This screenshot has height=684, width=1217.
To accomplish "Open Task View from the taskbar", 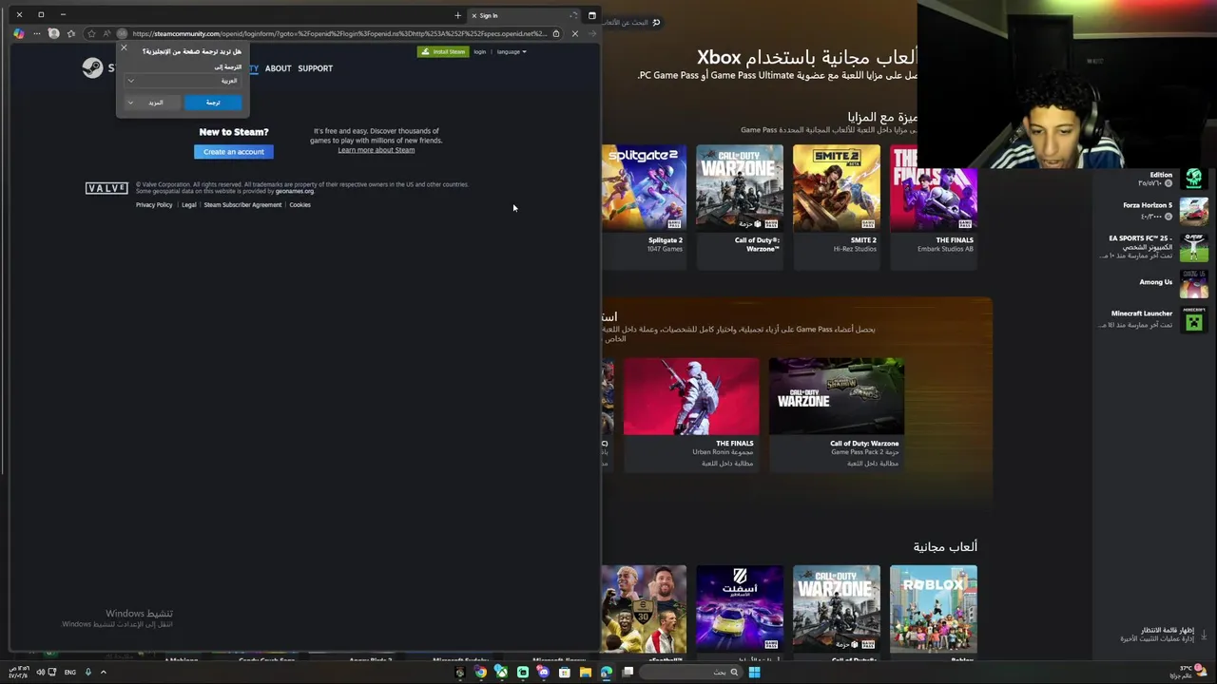I will point(628,672).
